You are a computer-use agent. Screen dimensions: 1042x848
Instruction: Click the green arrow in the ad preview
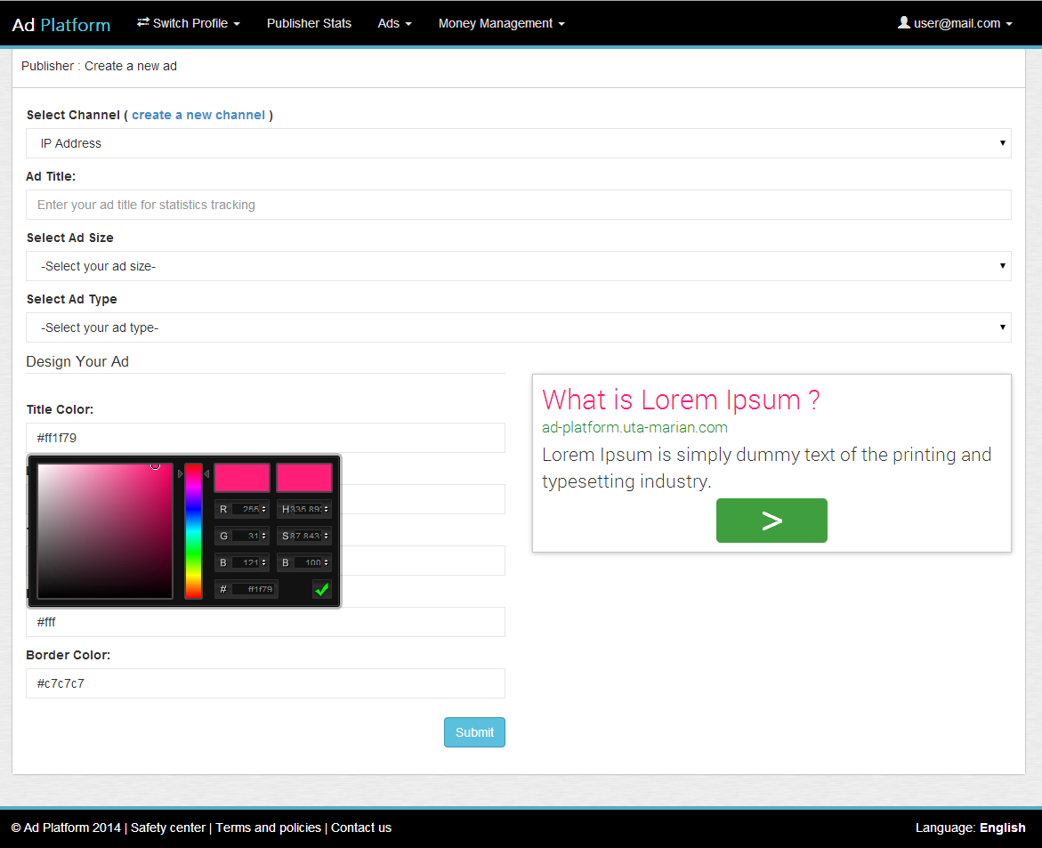pos(771,521)
